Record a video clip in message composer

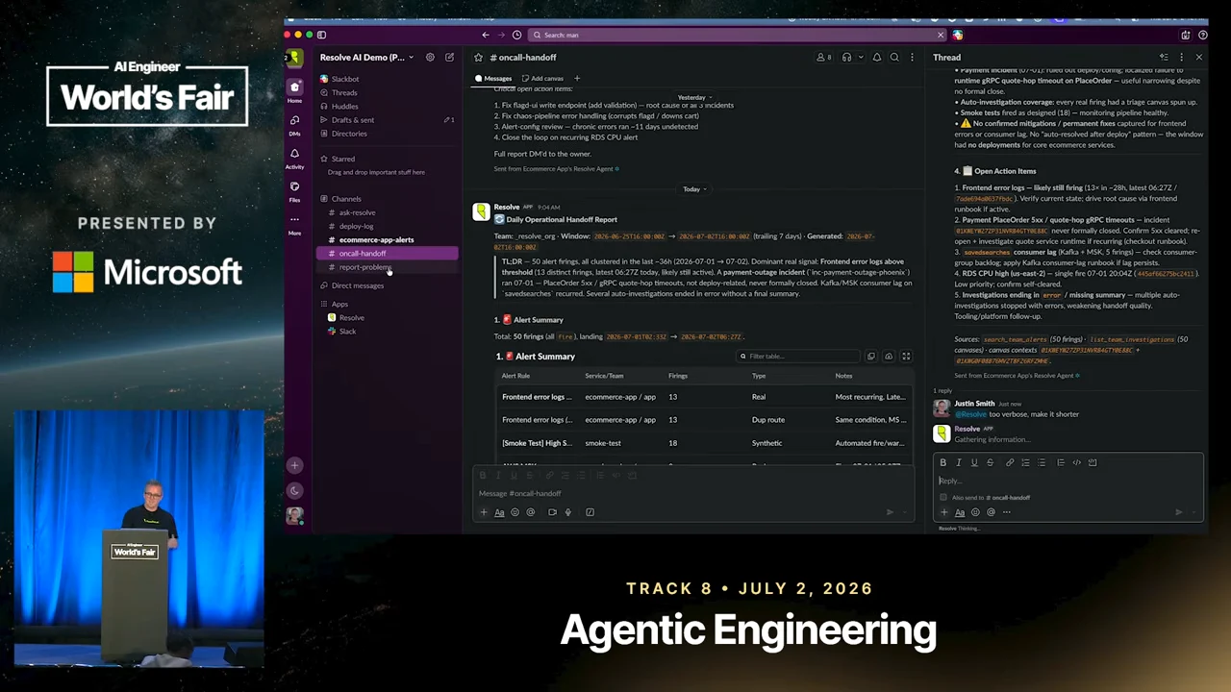click(x=552, y=512)
